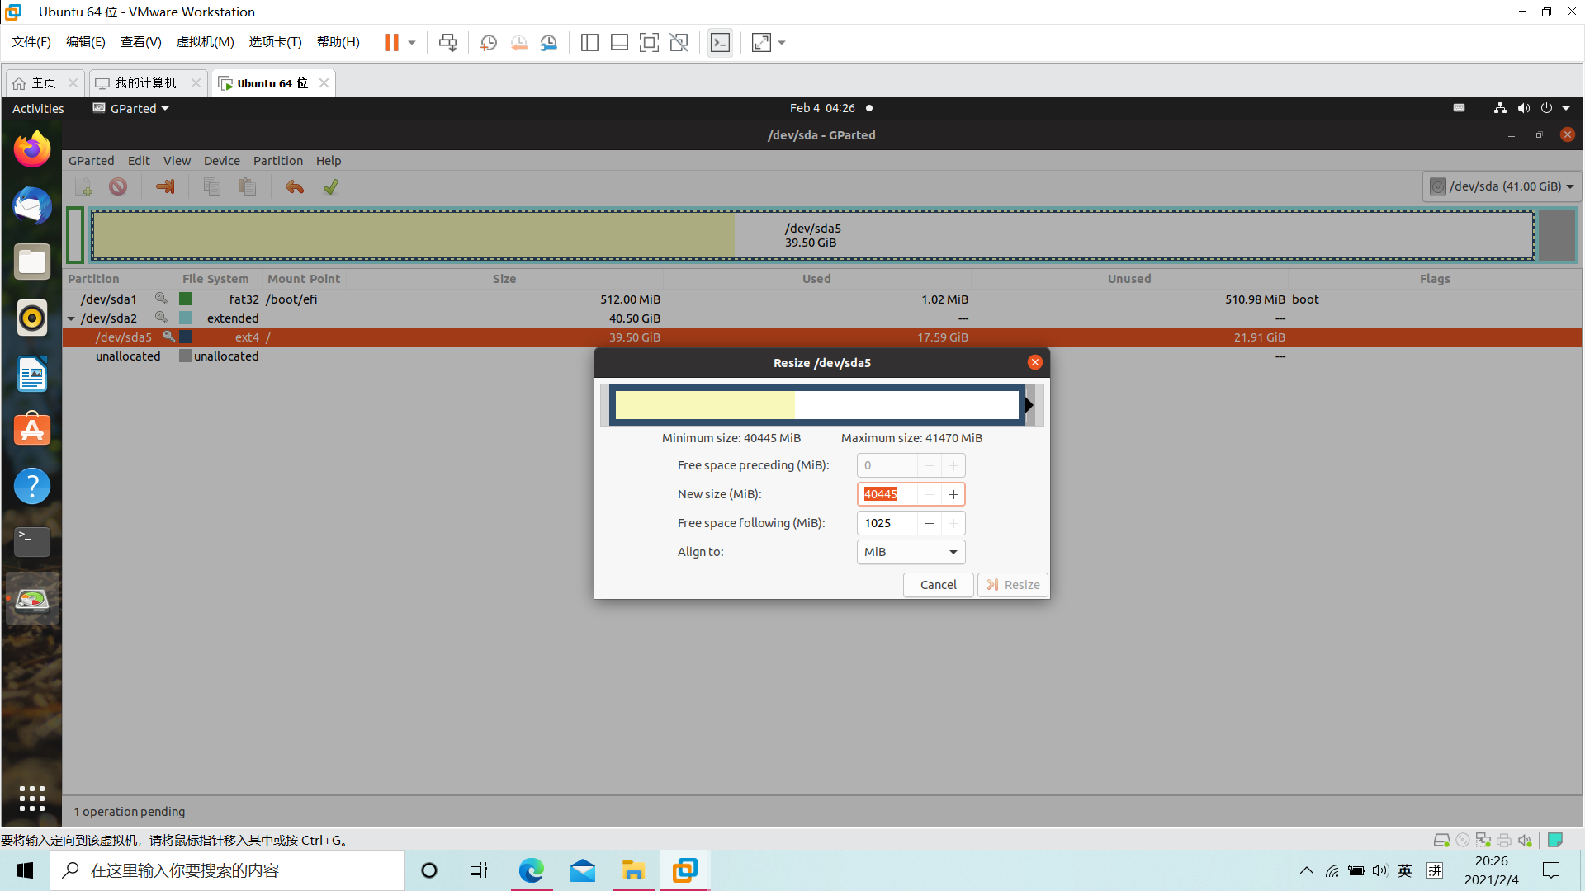
Task: Decrease Free space following with minus stepper
Action: (x=930, y=523)
